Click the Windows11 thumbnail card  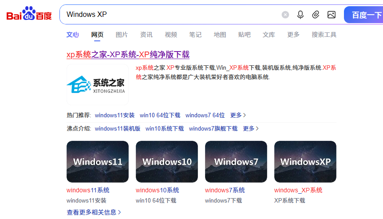(98, 162)
